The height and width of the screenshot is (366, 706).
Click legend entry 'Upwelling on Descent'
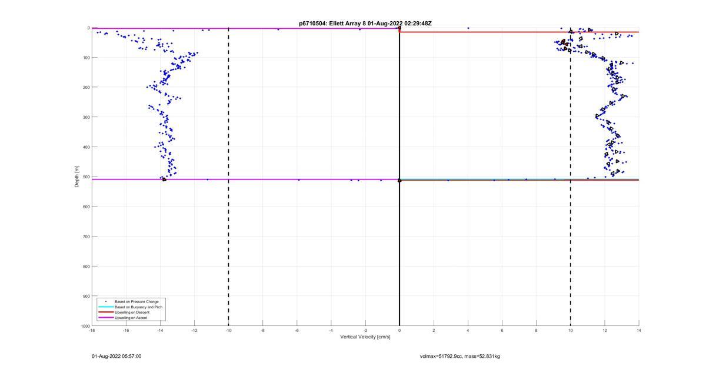[132, 312]
